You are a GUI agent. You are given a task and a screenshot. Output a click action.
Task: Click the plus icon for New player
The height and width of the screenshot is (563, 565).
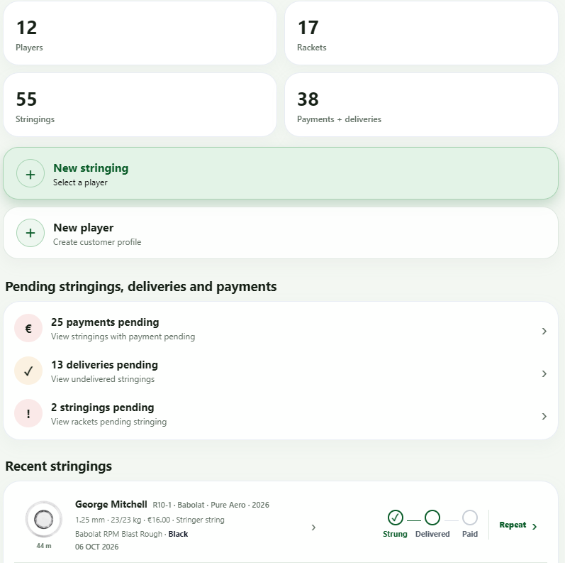click(x=30, y=233)
